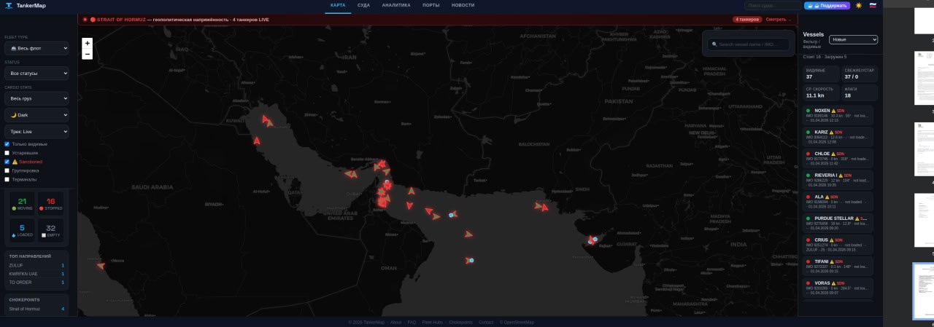This screenshot has height=327, width=934.
Task: Select the LOADED vessels stat tile
Action: [22, 230]
